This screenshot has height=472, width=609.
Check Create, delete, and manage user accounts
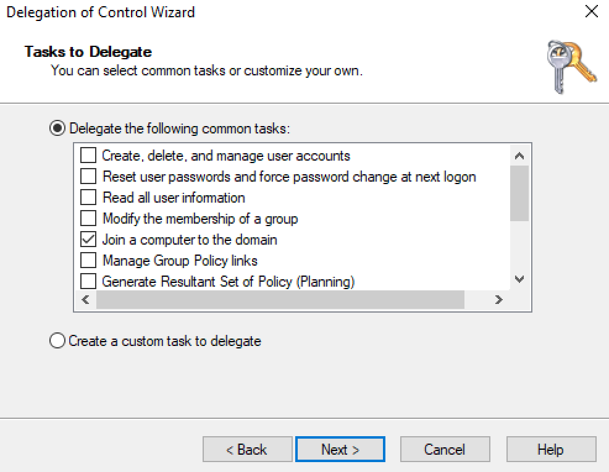[89, 156]
